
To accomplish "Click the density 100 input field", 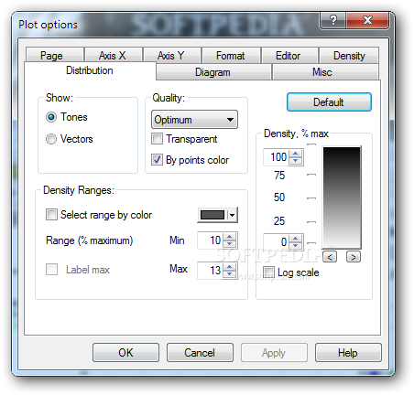I will pyautogui.click(x=276, y=157).
